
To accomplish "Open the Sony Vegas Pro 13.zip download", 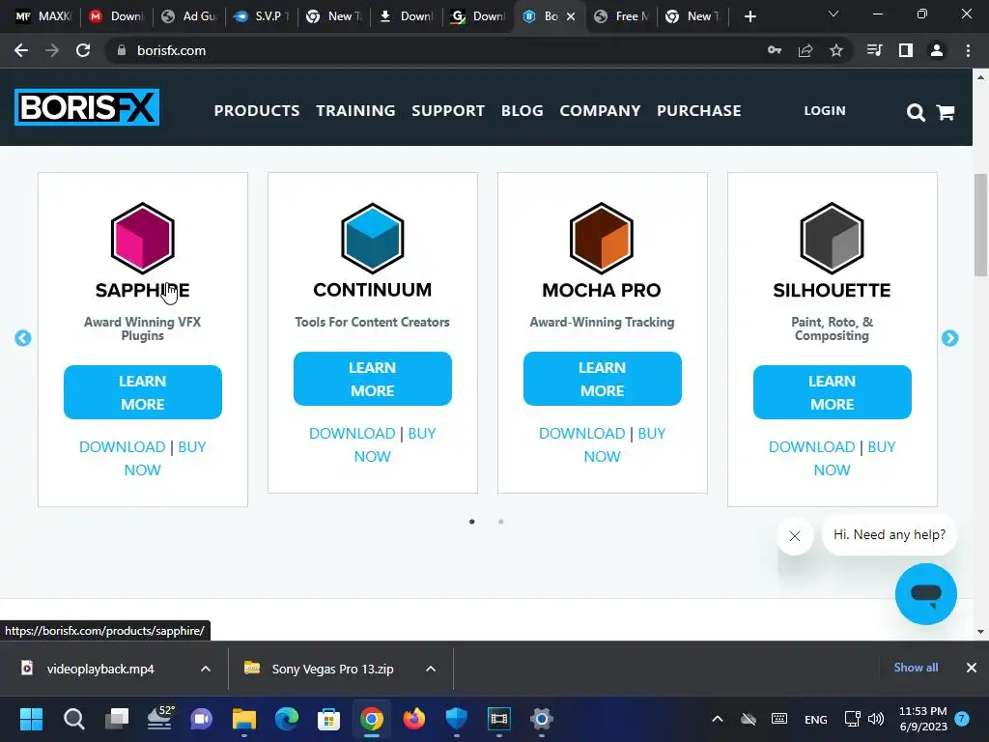I will [x=332, y=669].
